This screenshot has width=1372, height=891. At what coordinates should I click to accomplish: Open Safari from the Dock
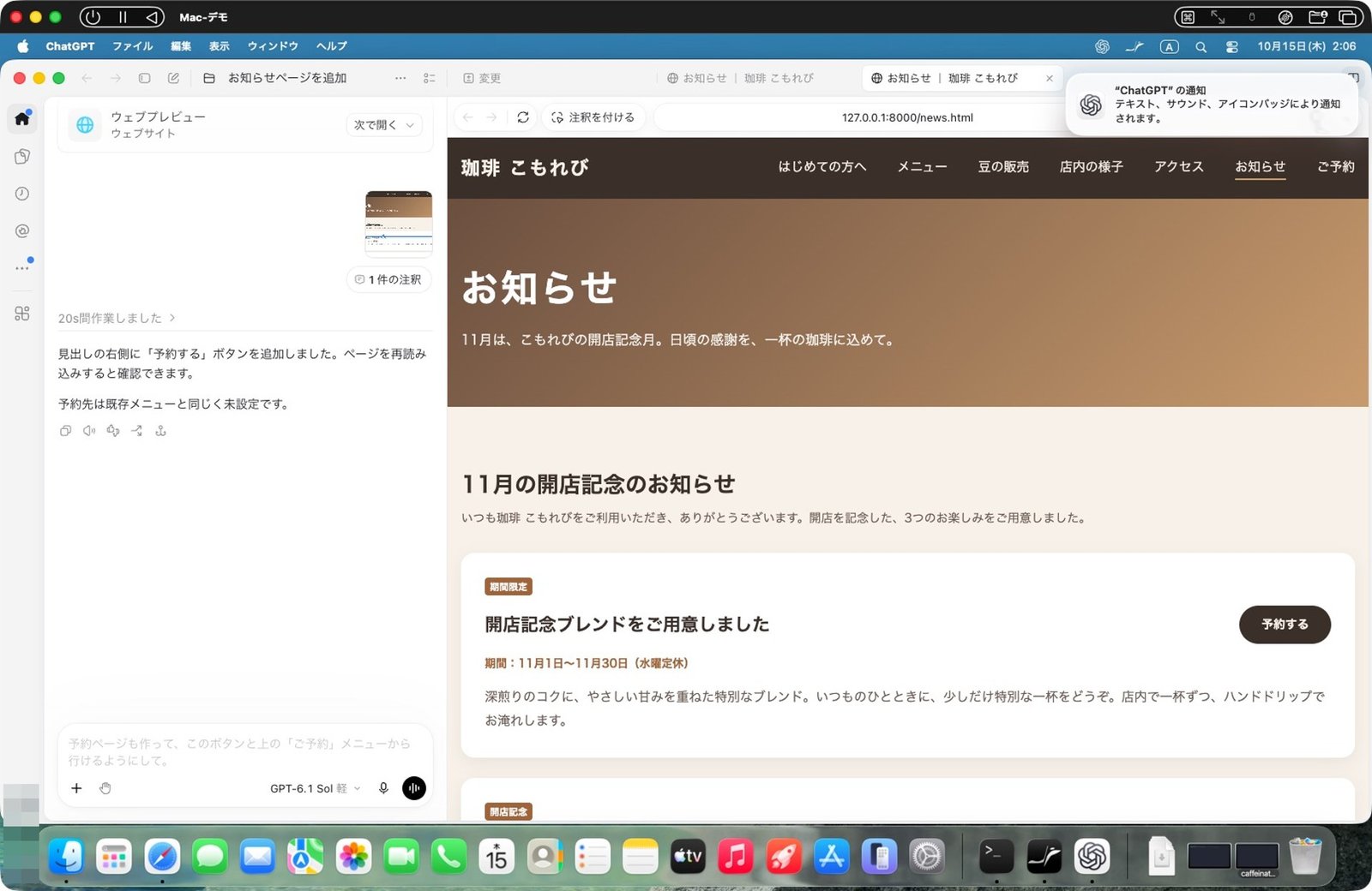point(162,856)
